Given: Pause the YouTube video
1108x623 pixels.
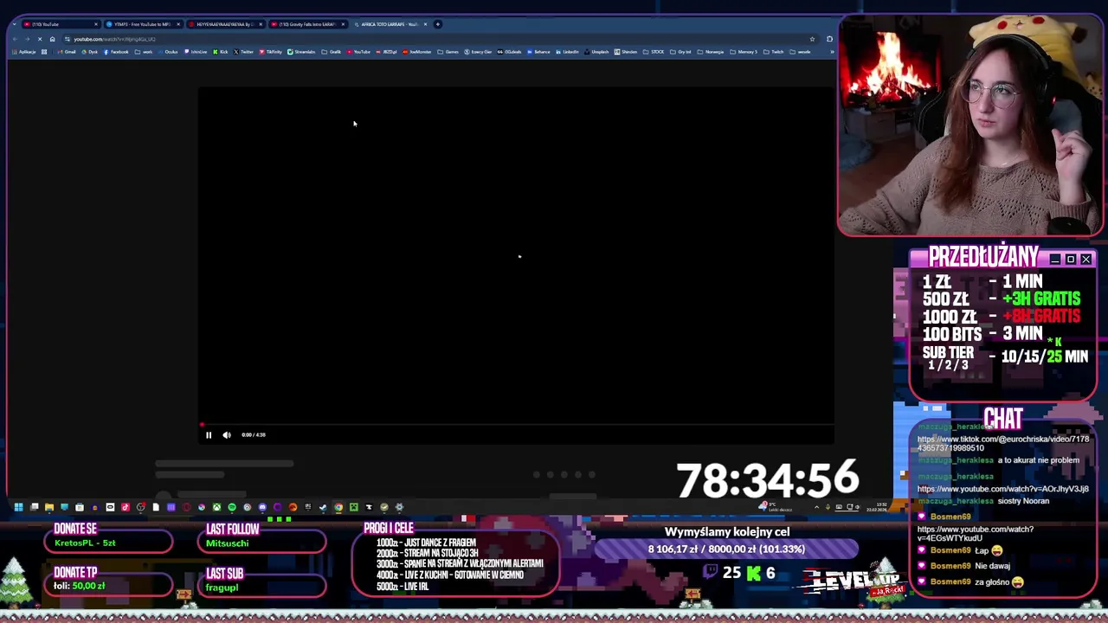Looking at the screenshot, I should coord(209,435).
